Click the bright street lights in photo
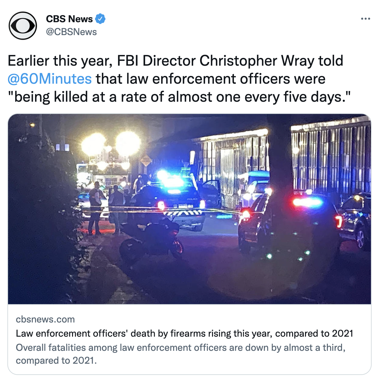This screenshot has height=383, width=379. 111,145
